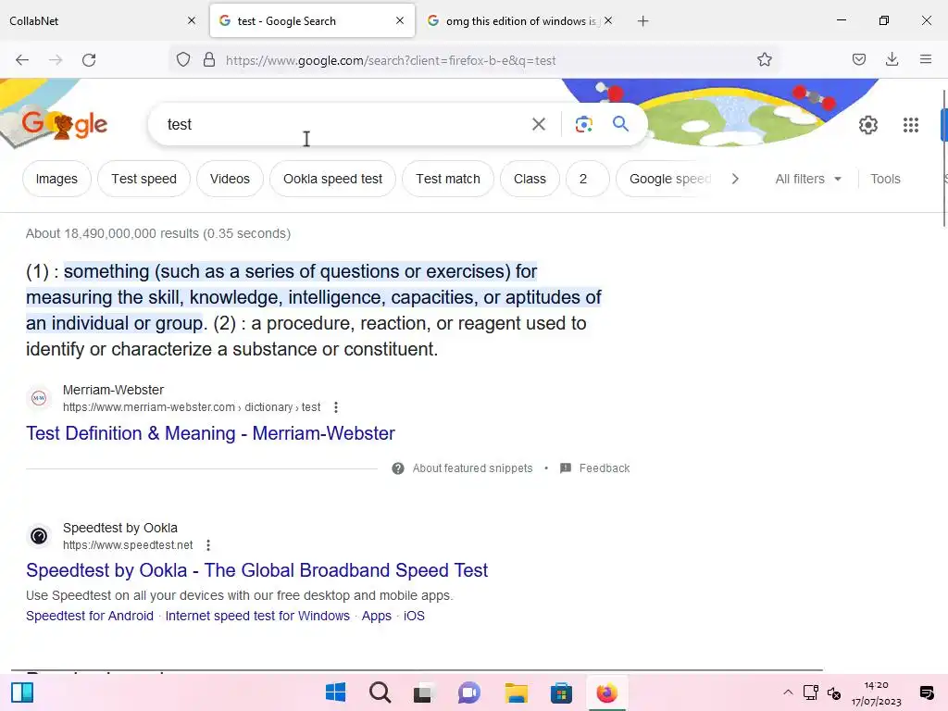Filter results by Videos
This screenshot has width=948, height=711.
(x=230, y=179)
